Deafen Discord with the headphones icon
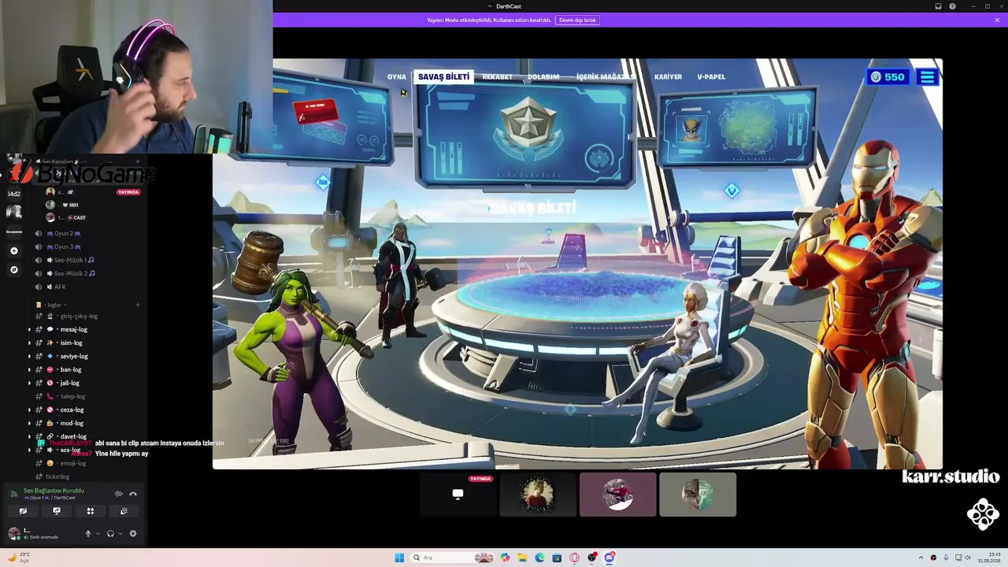This screenshot has height=567, width=1008. (110, 533)
